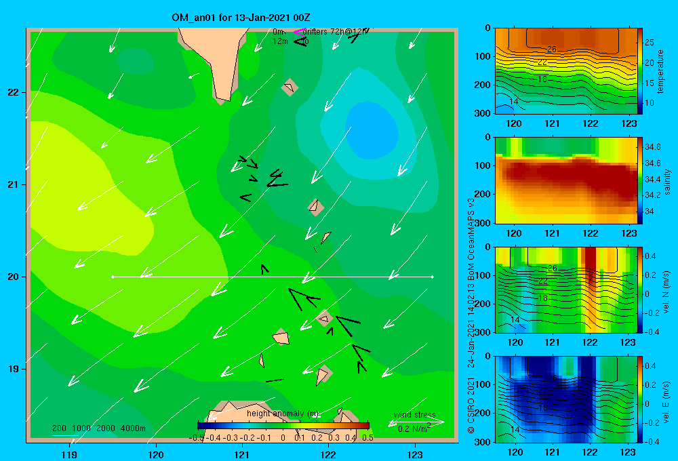The width and height of the screenshot is (678, 461).
Task: Click the longitude label '121' under the main map
Action: coord(242,454)
